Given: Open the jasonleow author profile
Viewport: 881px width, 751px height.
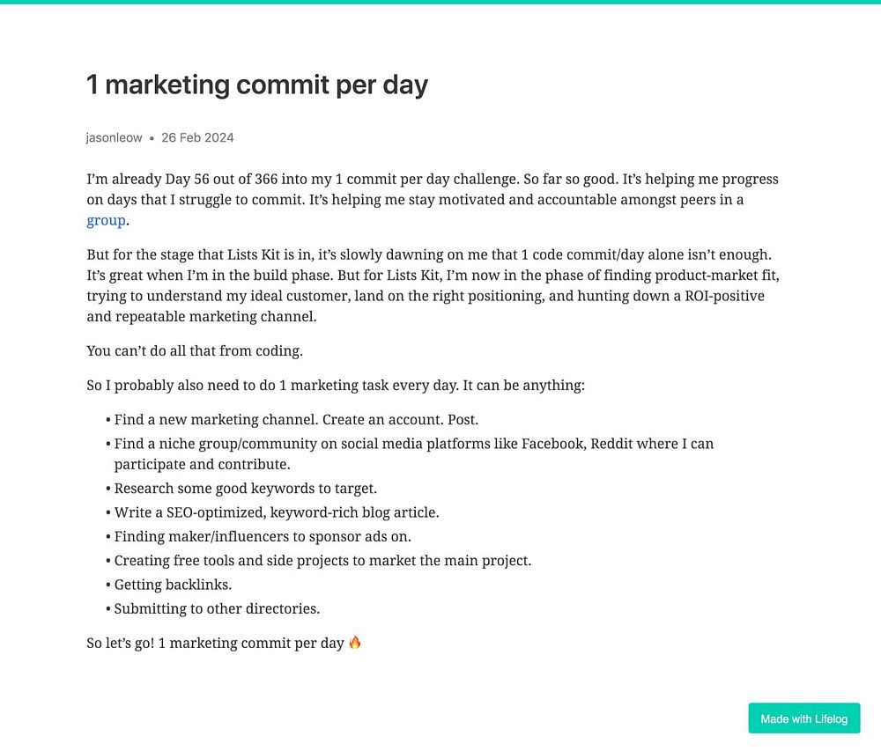Looking at the screenshot, I should click(x=114, y=137).
